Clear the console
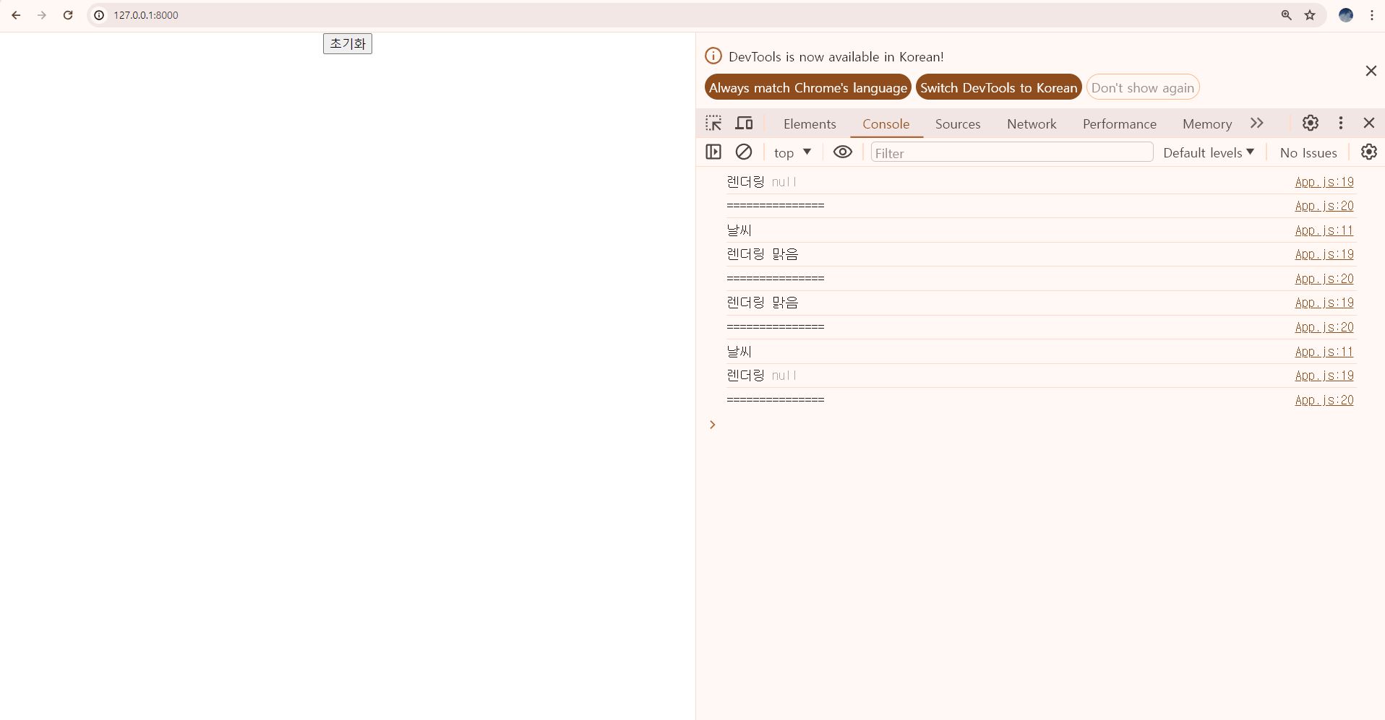This screenshot has width=1385, height=720. 744,152
